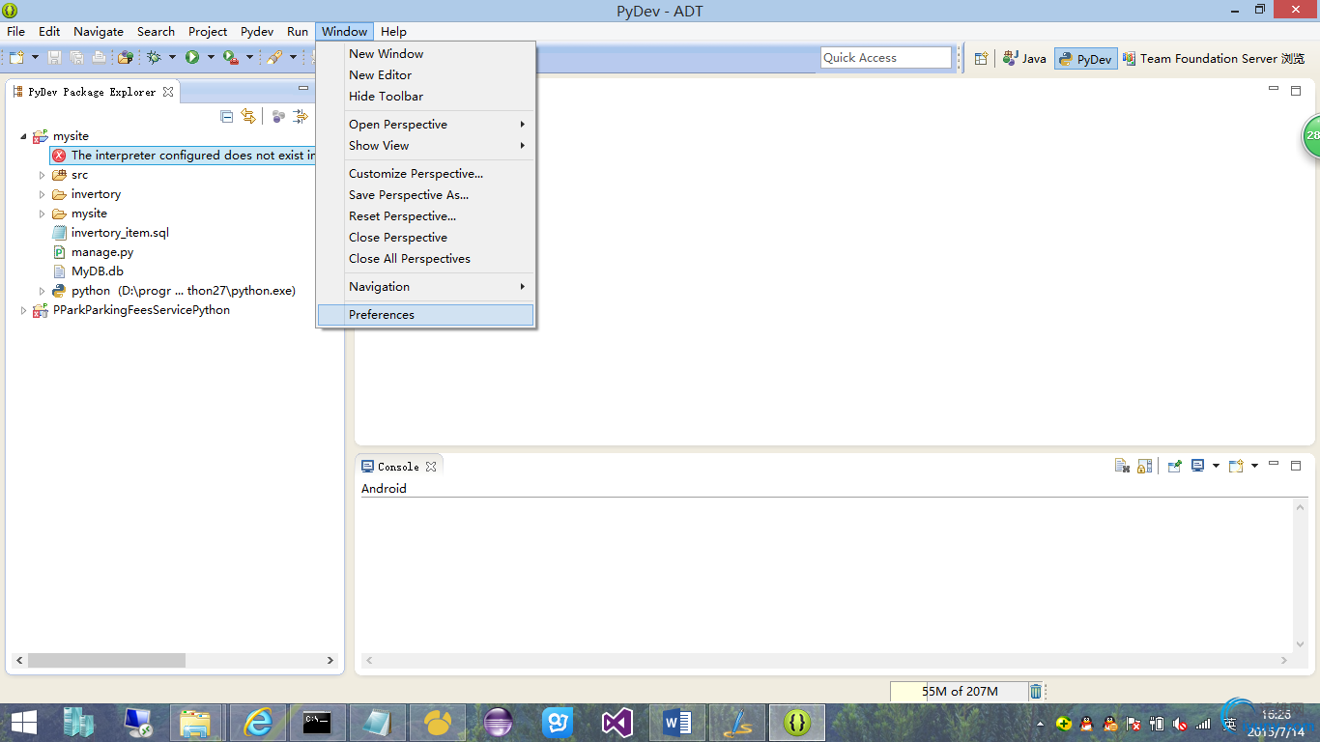Run the garbage collector trash icon
The image size is (1320, 742).
[x=1036, y=691]
